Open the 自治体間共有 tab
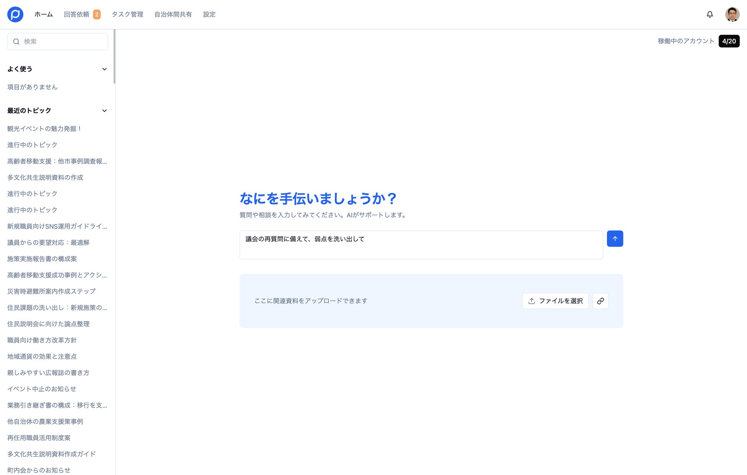This screenshot has height=475, width=747. 173,15
